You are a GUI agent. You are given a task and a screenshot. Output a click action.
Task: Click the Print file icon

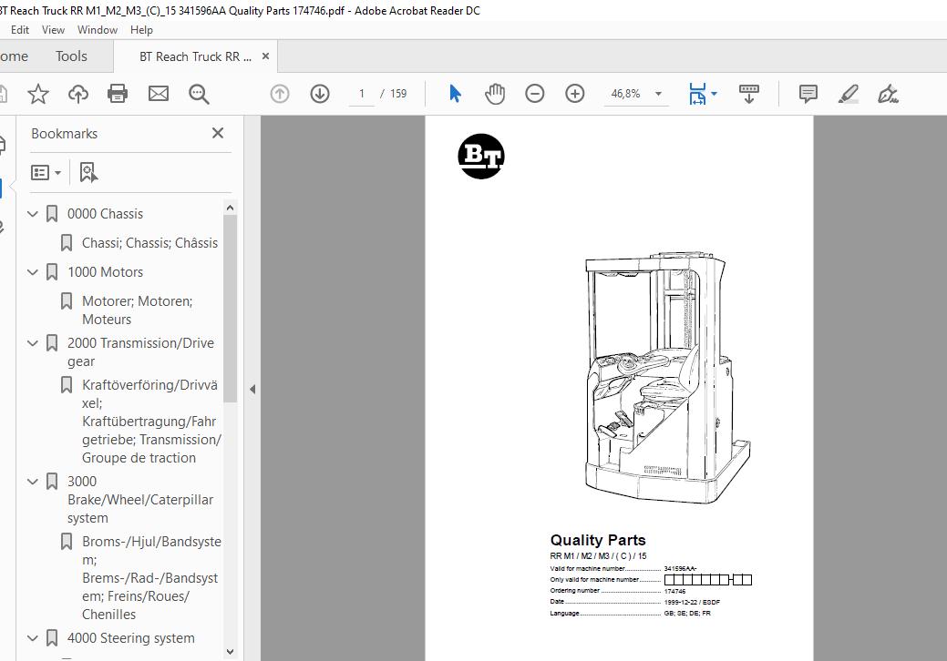click(x=118, y=94)
